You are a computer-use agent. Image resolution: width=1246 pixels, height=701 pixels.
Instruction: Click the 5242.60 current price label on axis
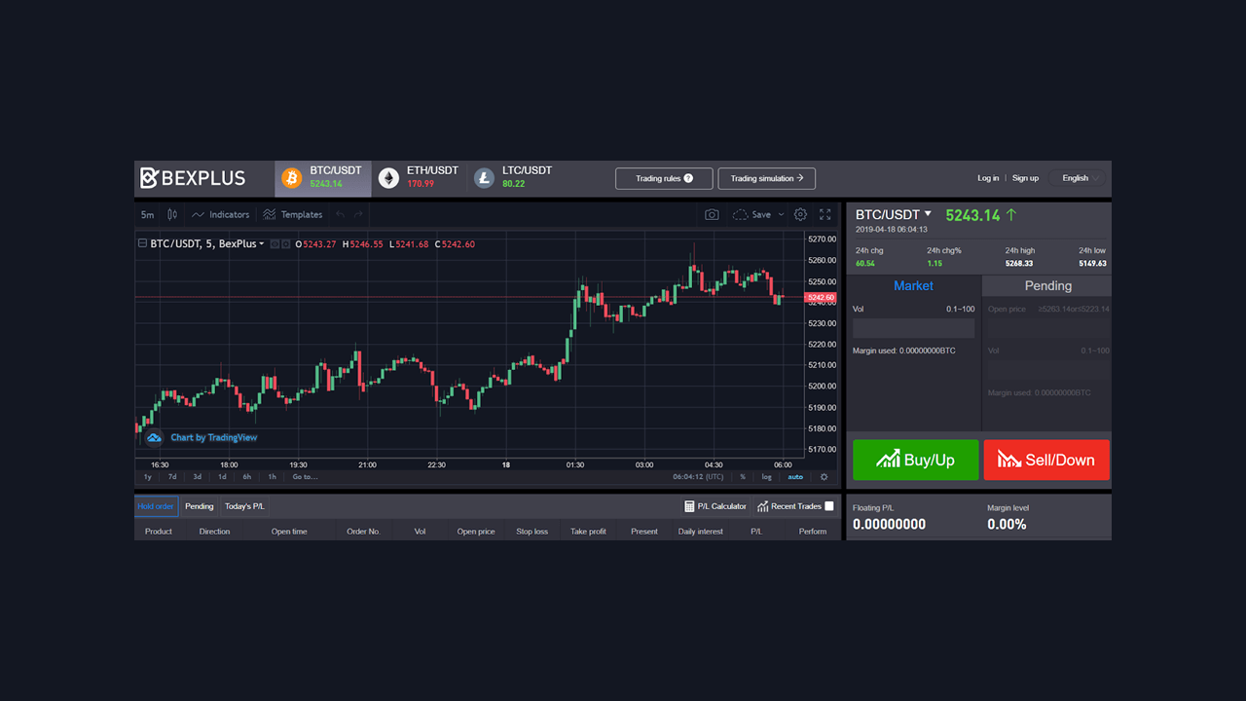click(x=822, y=298)
